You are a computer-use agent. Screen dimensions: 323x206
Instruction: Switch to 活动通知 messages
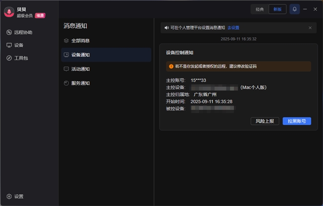click(80, 69)
